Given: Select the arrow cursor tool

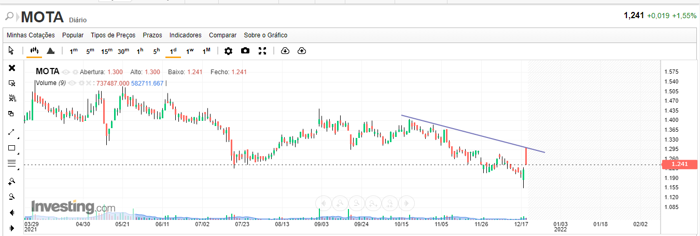Looking at the screenshot, I should (11, 51).
